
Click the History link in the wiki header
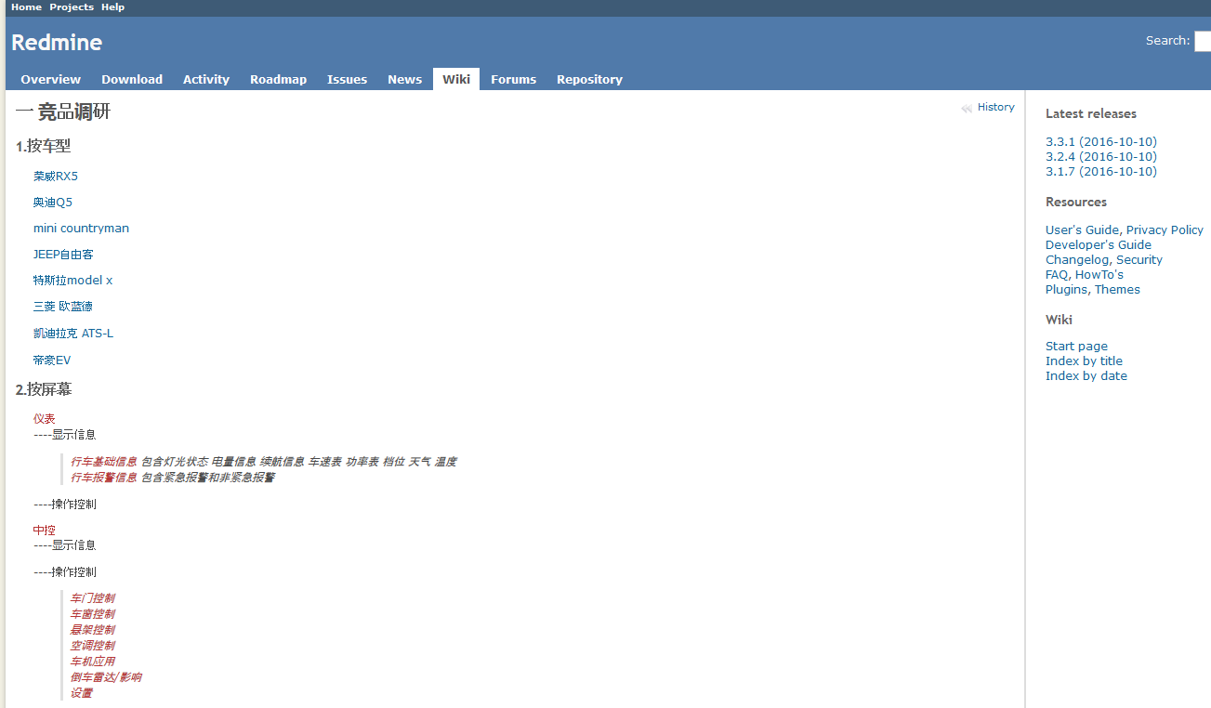pyautogui.click(x=995, y=107)
